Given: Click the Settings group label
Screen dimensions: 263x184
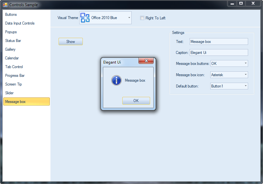Looking at the screenshot, I should [178, 33].
